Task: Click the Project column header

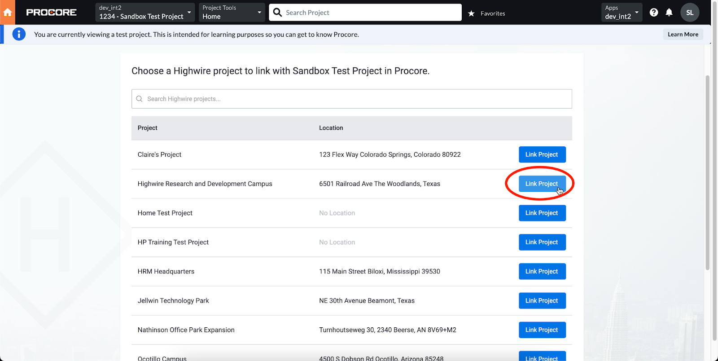Action: tap(148, 128)
